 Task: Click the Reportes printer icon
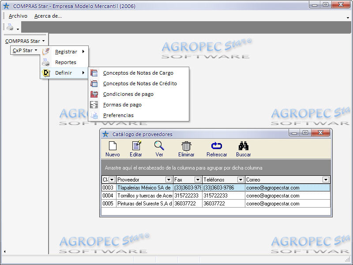(x=46, y=62)
